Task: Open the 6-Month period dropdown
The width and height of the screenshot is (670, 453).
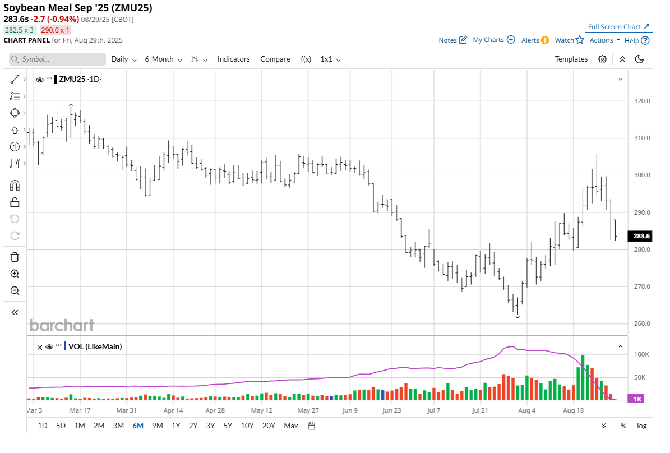Action: click(x=163, y=59)
